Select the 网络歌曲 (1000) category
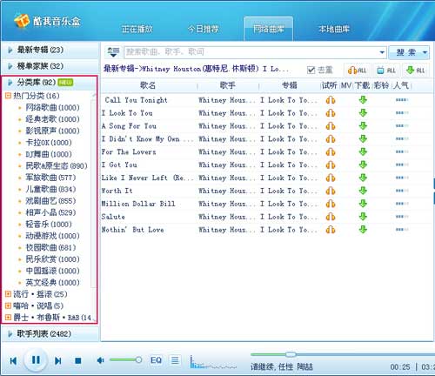Screen dimensions: 435x376 pyautogui.click(x=52, y=108)
